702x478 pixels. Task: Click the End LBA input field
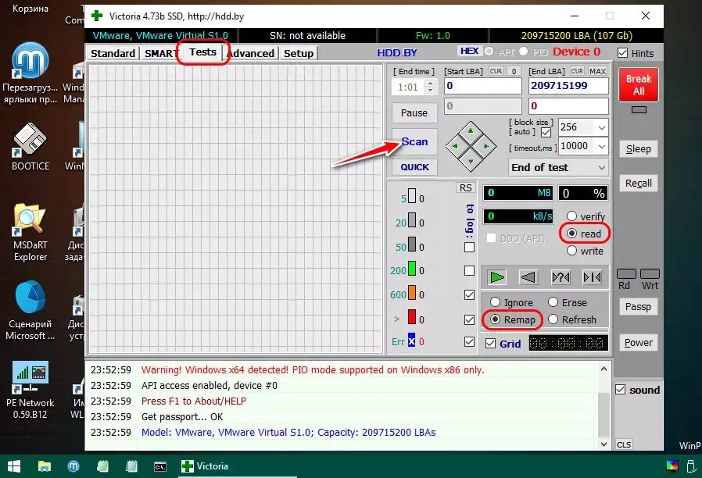coord(568,86)
